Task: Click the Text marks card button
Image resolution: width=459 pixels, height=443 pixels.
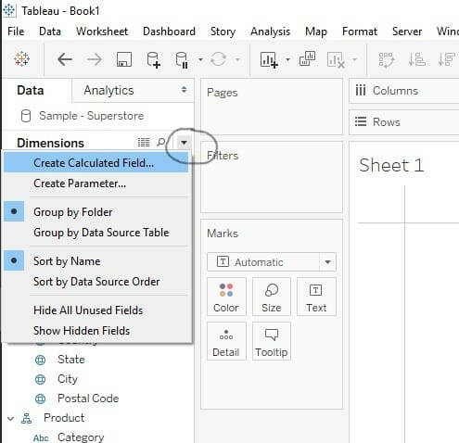Action: pyautogui.click(x=316, y=297)
